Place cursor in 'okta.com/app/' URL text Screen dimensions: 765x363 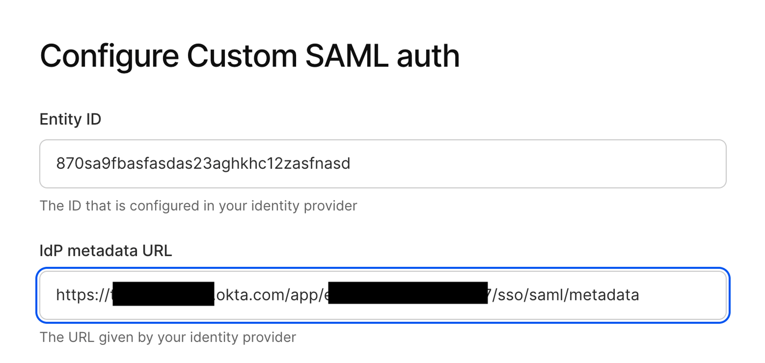(x=270, y=295)
